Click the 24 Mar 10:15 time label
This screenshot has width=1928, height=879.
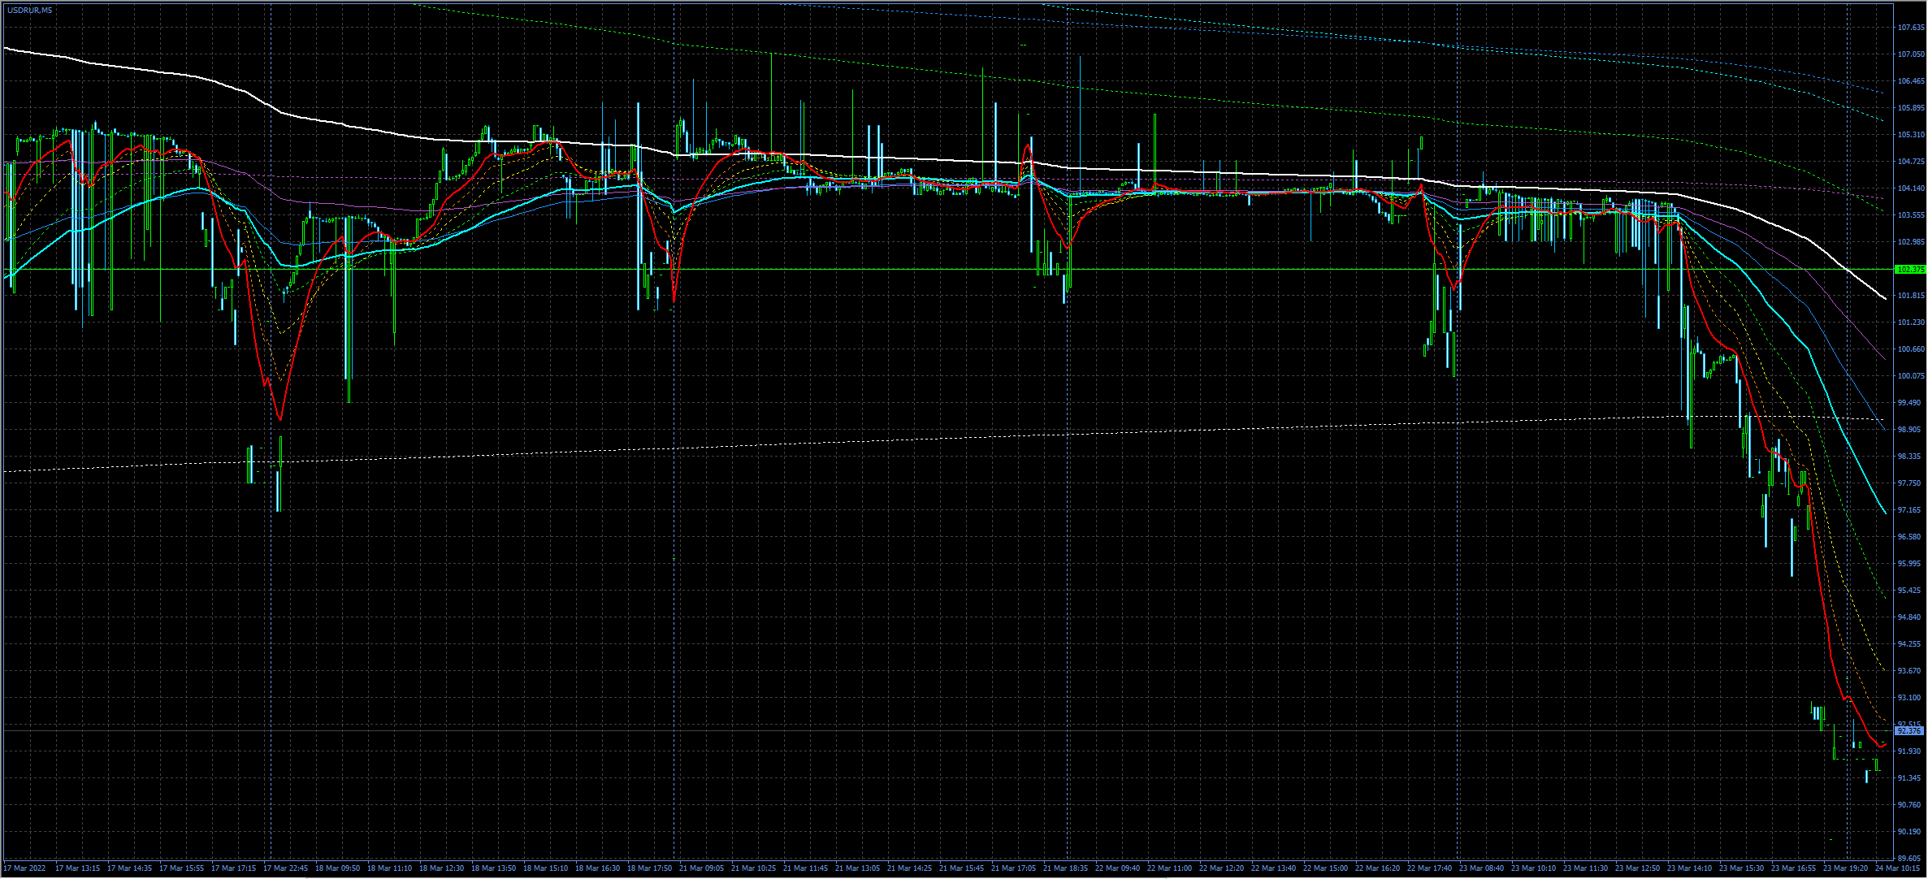[x=1897, y=868]
